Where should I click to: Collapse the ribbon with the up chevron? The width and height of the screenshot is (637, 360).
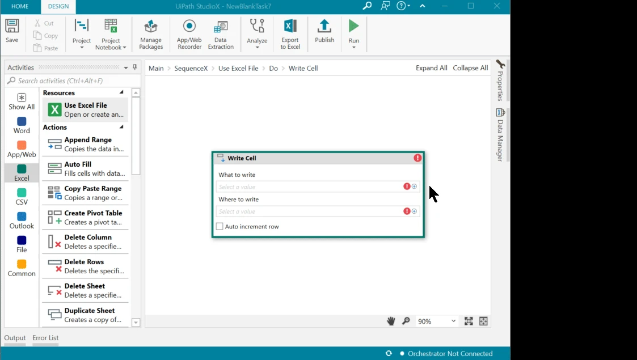click(x=423, y=6)
